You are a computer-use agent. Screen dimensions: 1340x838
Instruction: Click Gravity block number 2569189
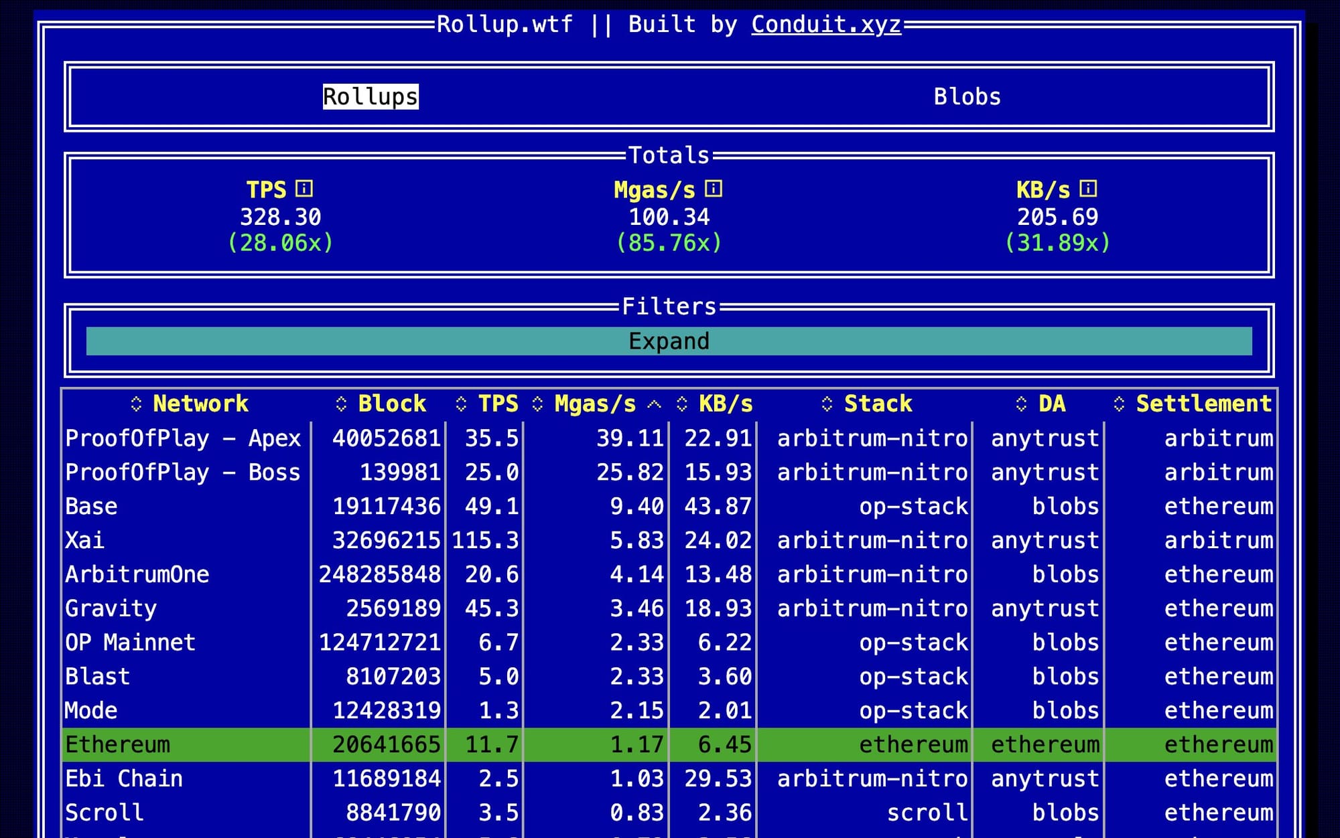coord(394,608)
